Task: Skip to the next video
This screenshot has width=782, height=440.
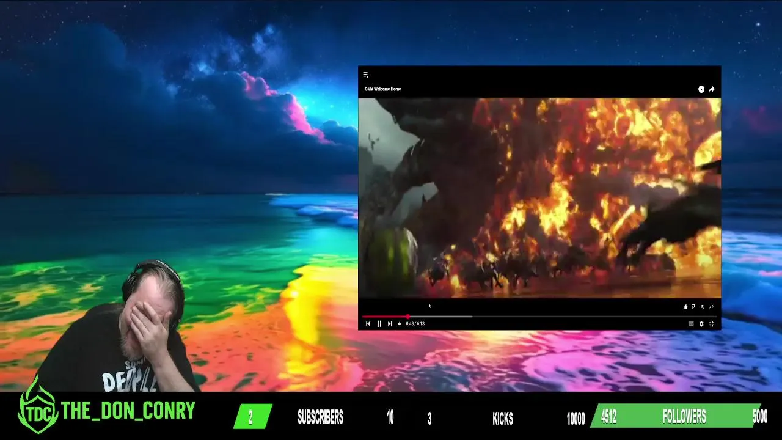Action: [390, 324]
